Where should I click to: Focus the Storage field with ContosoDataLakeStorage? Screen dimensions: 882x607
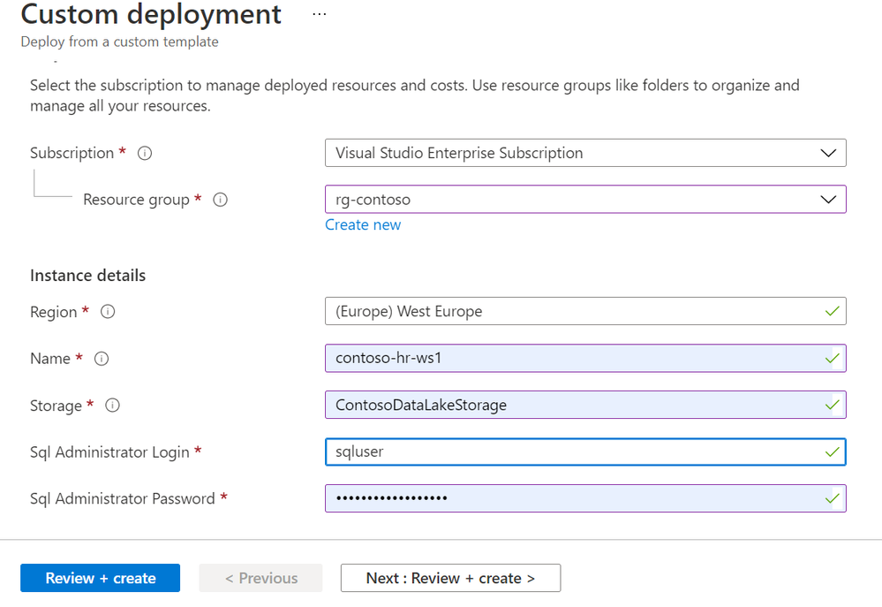574,405
